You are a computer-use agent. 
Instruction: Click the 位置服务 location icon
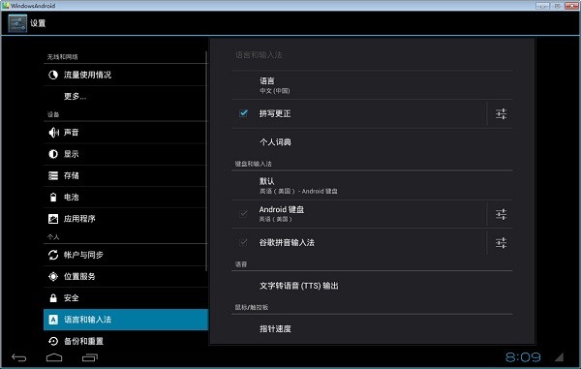pyautogui.click(x=53, y=276)
